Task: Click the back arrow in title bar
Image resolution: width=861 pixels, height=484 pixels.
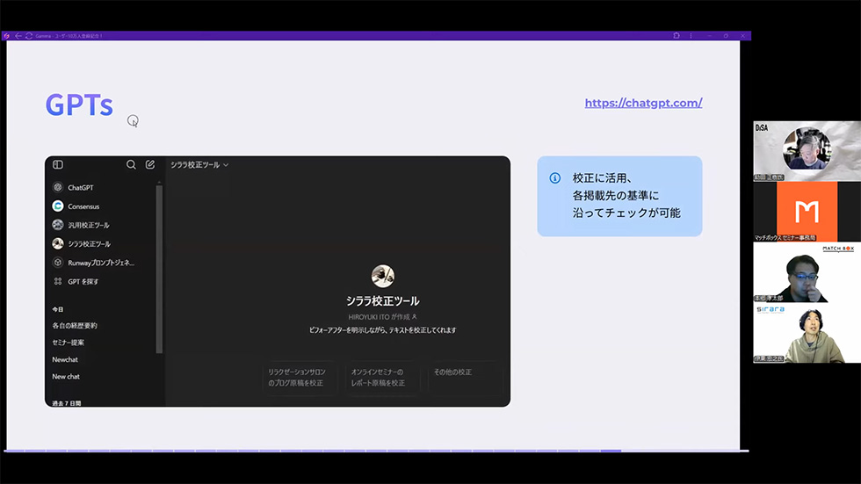Action: pyautogui.click(x=18, y=36)
